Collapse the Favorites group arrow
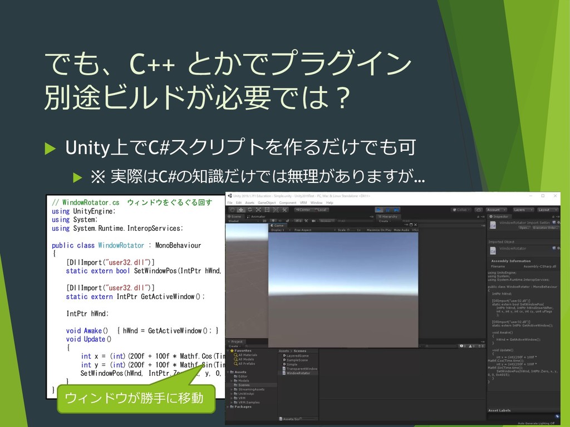Viewport: 570px width, 427px height. pos(228,351)
